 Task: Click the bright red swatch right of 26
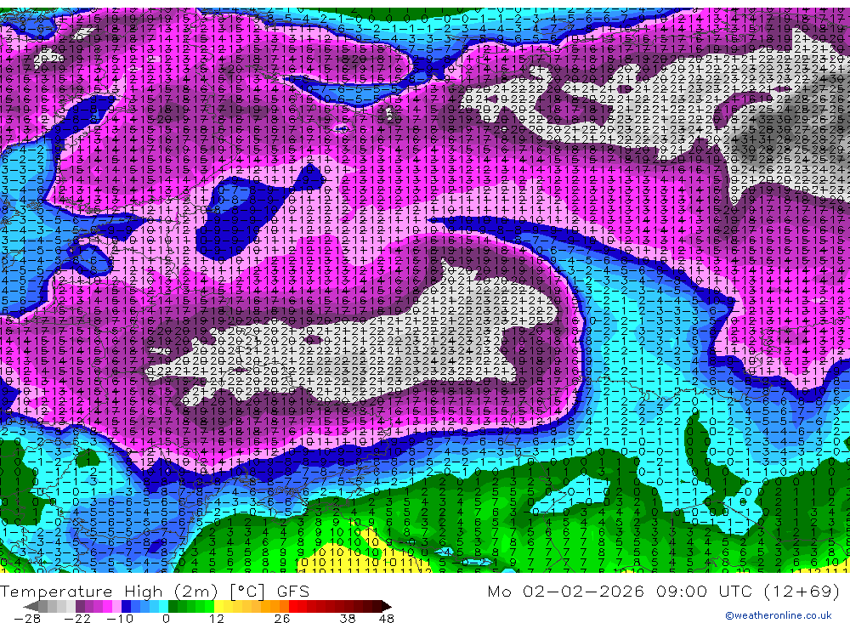(292, 606)
